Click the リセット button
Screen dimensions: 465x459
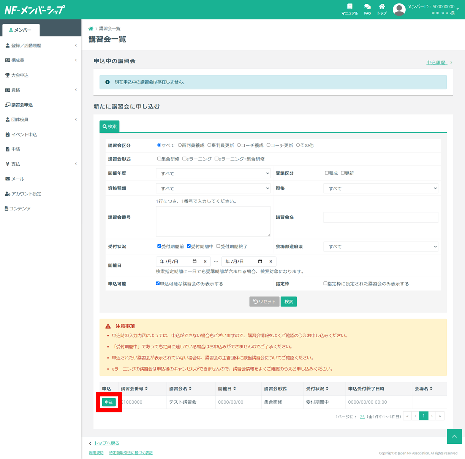(264, 302)
